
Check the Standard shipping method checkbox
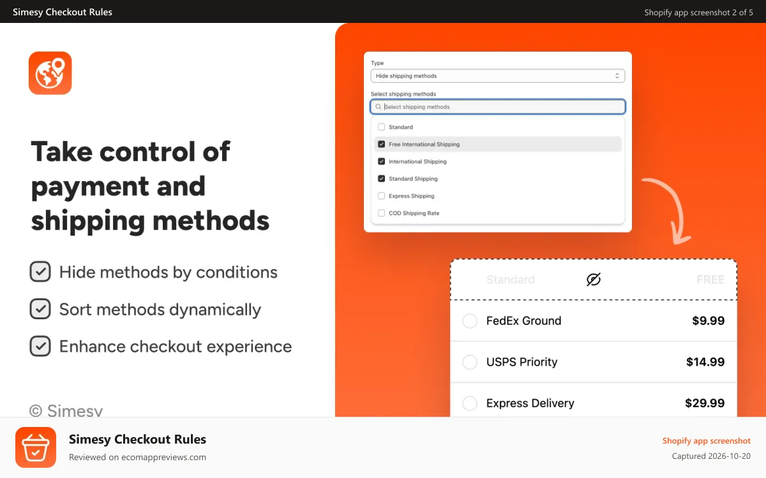point(382,127)
